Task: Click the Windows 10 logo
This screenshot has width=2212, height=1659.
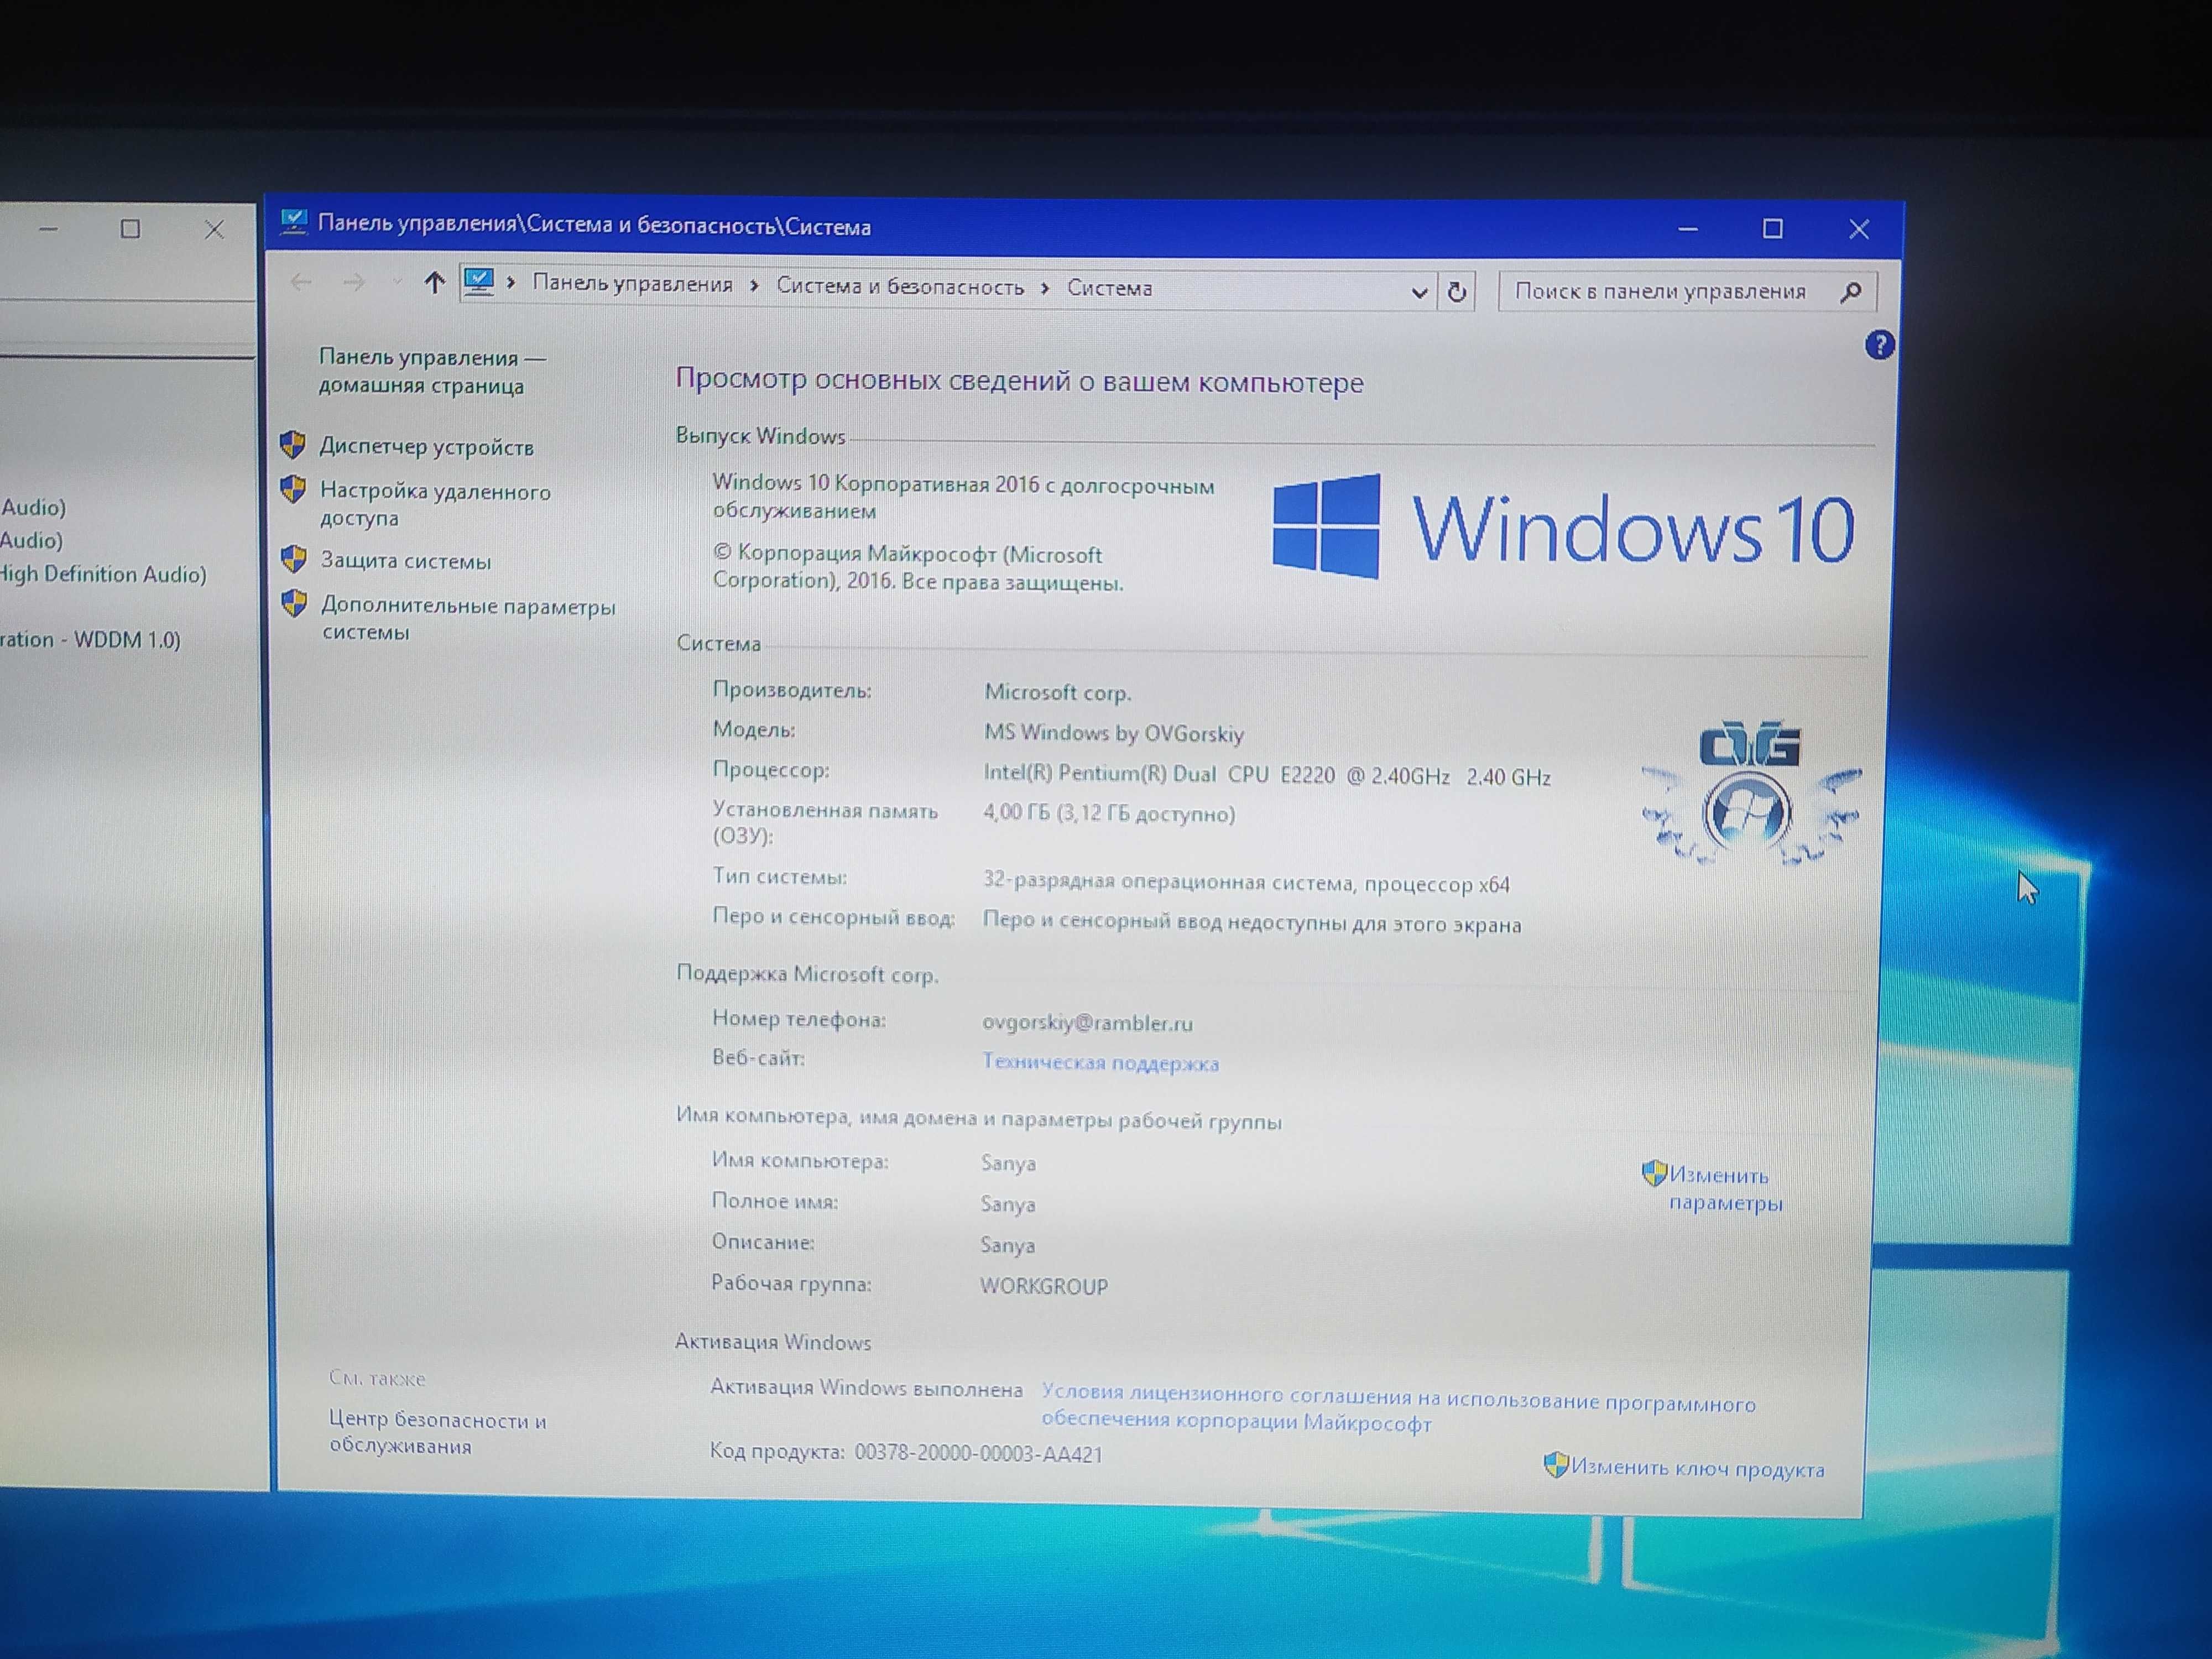Action: pos(1563,527)
